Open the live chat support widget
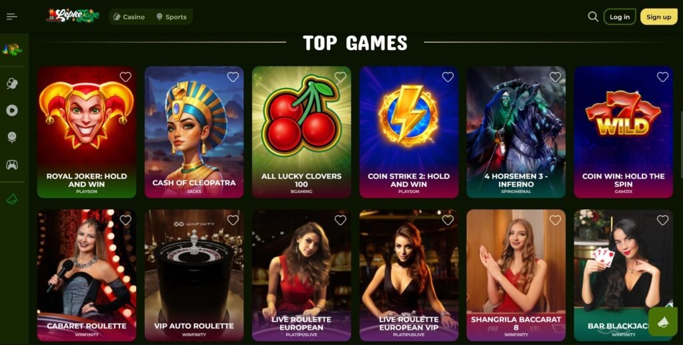This screenshot has width=683, height=345. (662, 322)
